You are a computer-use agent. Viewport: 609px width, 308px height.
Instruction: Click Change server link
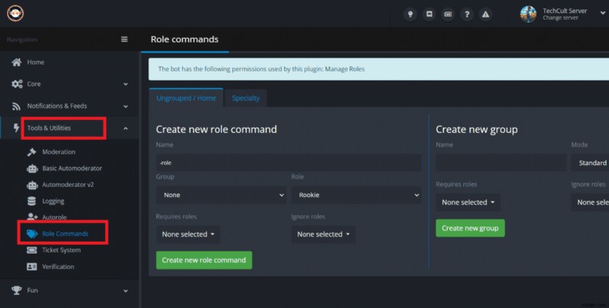point(560,17)
